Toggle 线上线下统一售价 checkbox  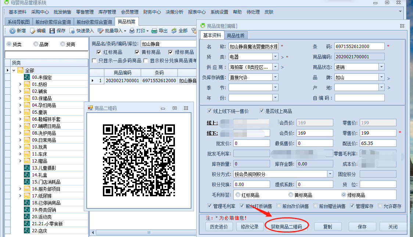click(209, 111)
